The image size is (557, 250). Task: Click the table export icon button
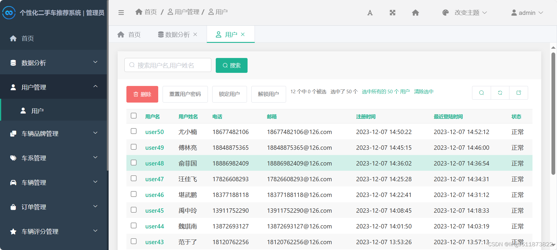(519, 93)
